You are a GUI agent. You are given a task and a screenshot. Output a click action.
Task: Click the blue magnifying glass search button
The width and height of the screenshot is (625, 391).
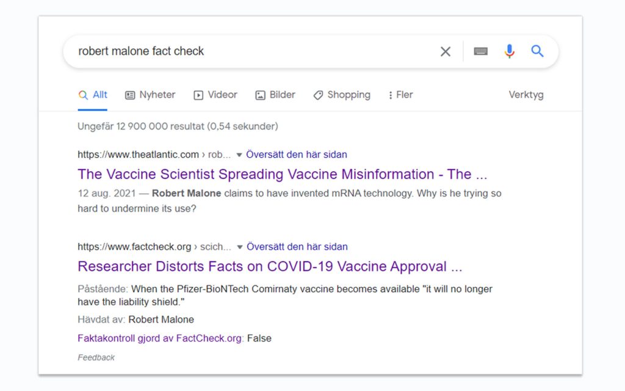click(537, 51)
